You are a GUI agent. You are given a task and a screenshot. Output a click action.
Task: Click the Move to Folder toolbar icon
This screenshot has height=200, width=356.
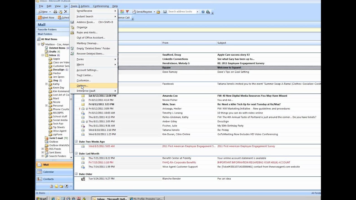60,12
